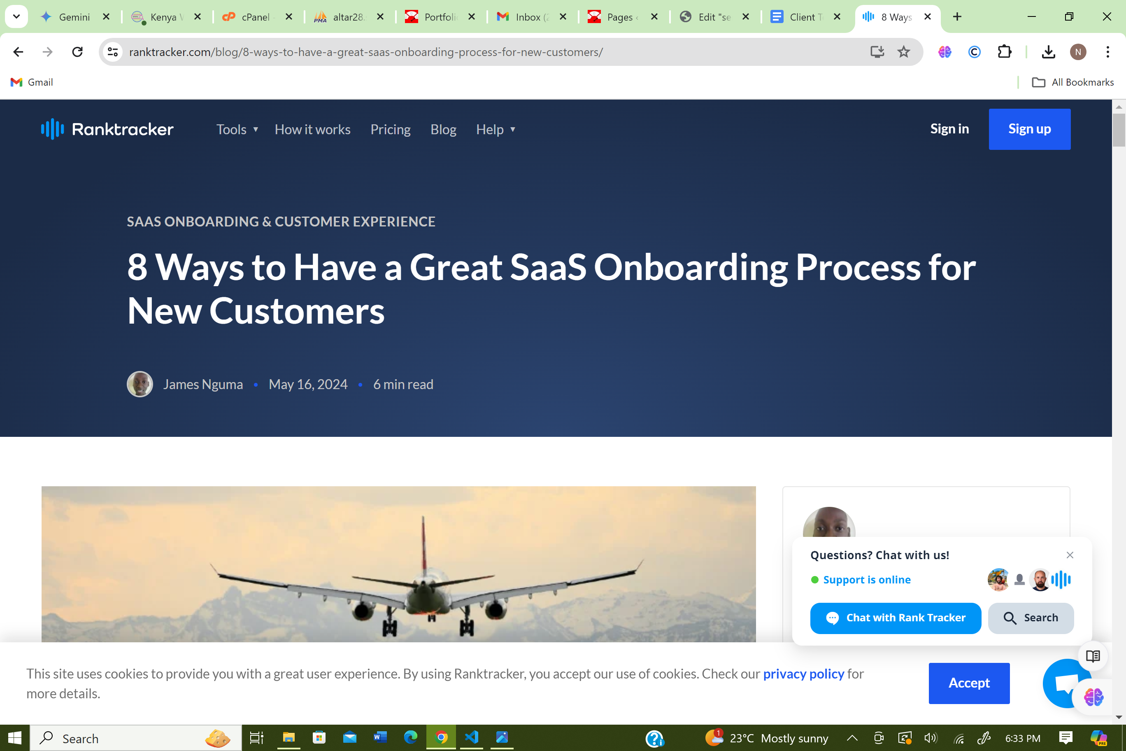Open Microsoft Store from the taskbar
Screen dimensions: 1126x751
pos(319,738)
